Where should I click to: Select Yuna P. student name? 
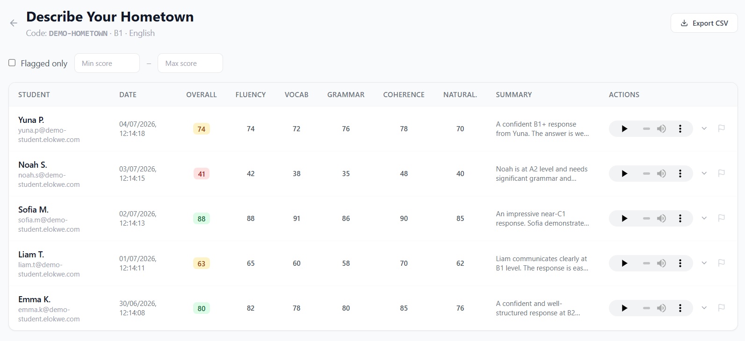(x=31, y=120)
